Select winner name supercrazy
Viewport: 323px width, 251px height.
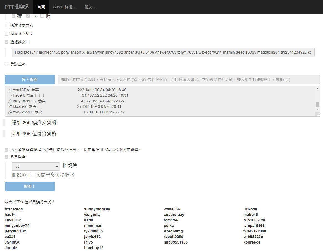point(174,215)
